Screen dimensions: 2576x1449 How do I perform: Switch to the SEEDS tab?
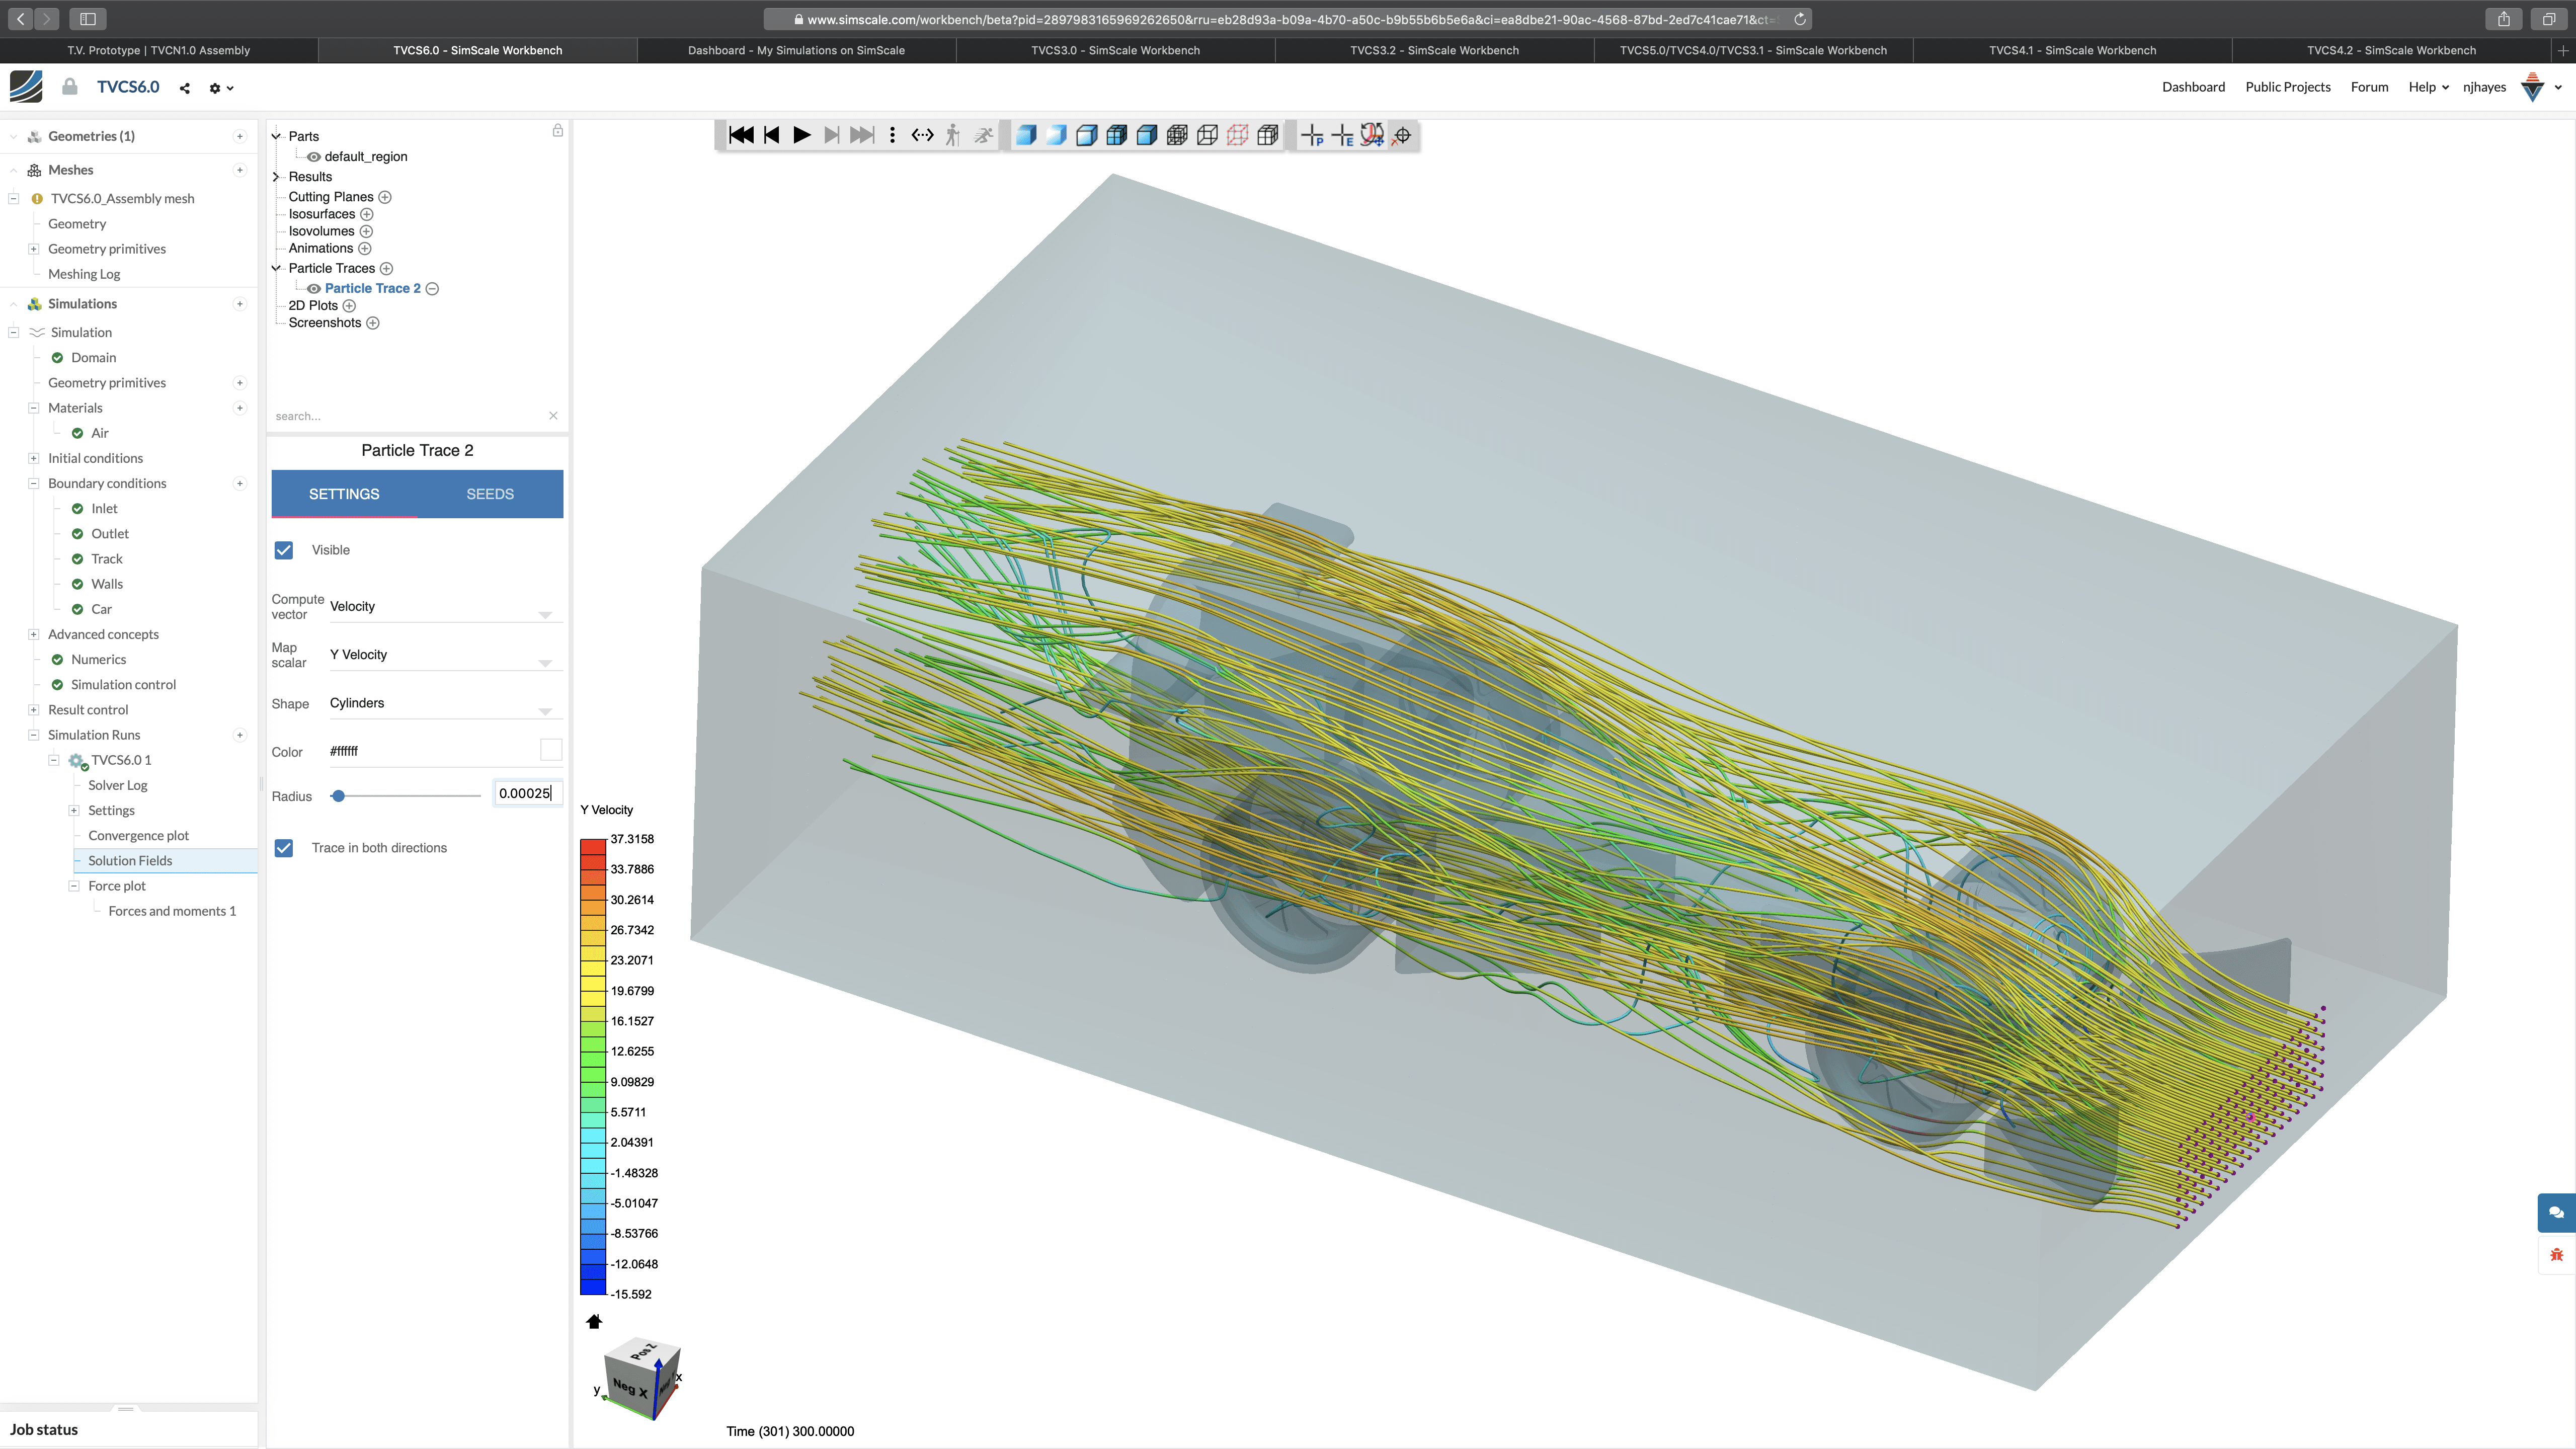point(490,494)
